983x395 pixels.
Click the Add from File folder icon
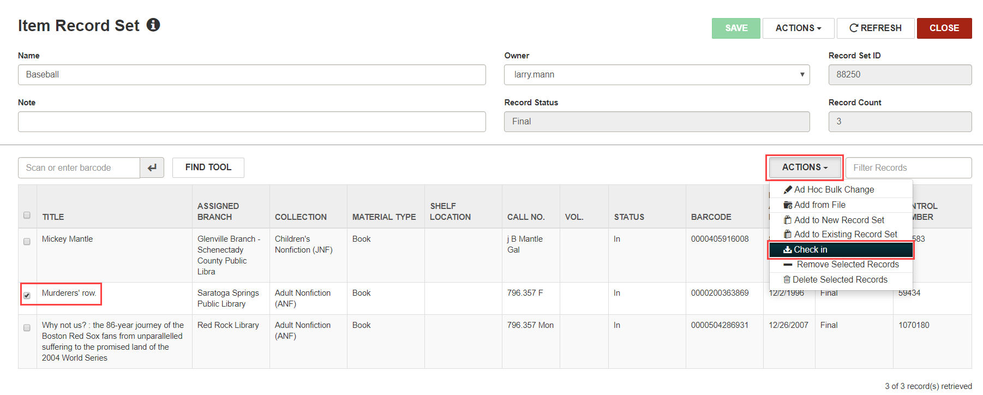(x=788, y=205)
